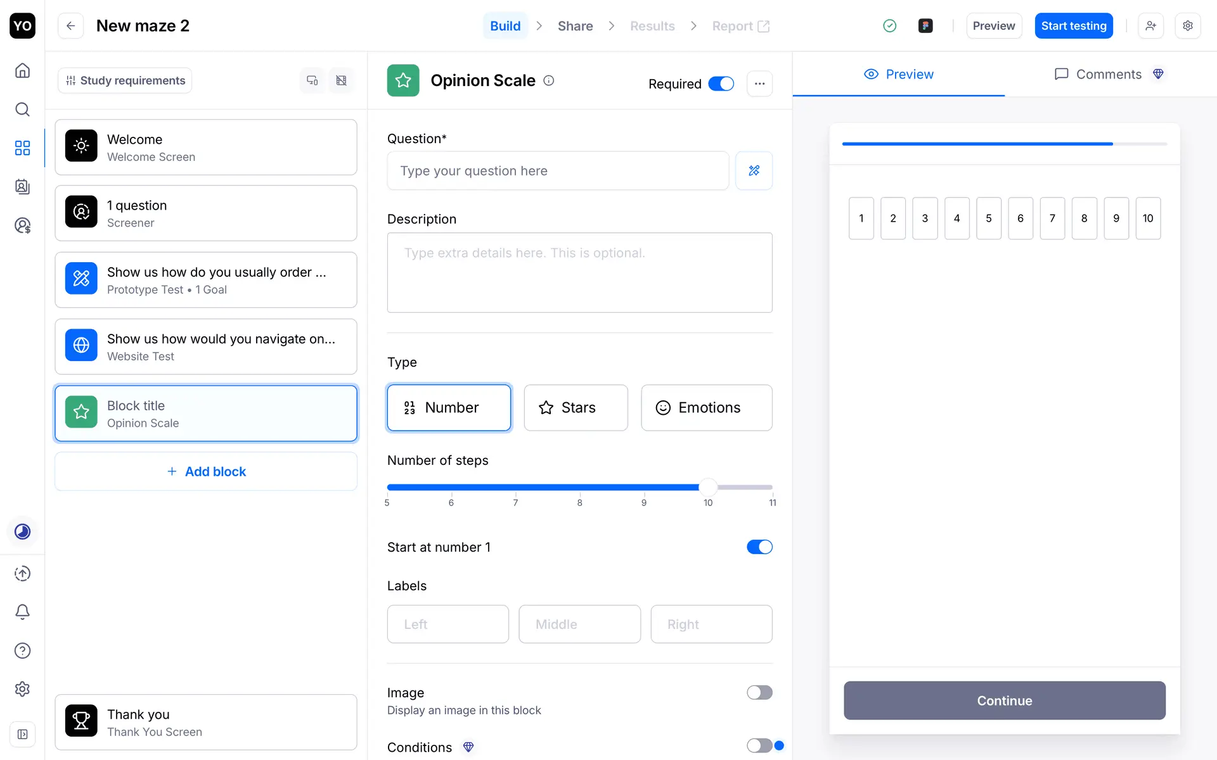Click the info icon beside Opinion Scale

click(x=549, y=80)
